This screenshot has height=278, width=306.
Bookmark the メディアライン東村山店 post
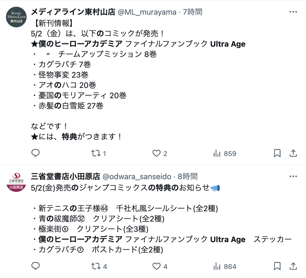pos(277,153)
